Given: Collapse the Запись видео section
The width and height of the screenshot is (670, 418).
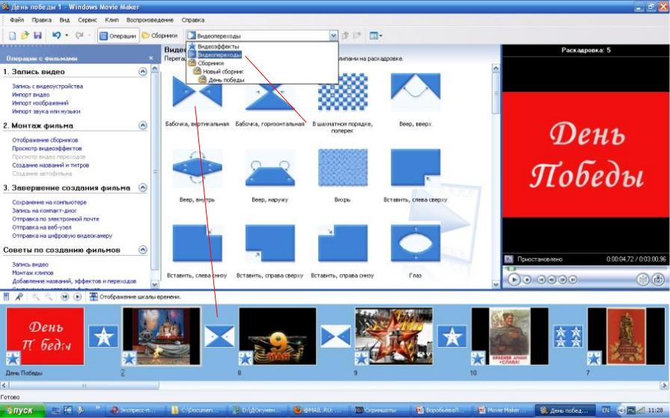Looking at the screenshot, I should click(143, 72).
